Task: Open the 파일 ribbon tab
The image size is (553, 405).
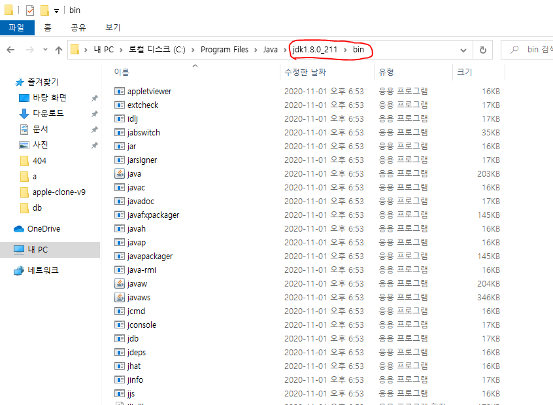Action: click(x=17, y=27)
